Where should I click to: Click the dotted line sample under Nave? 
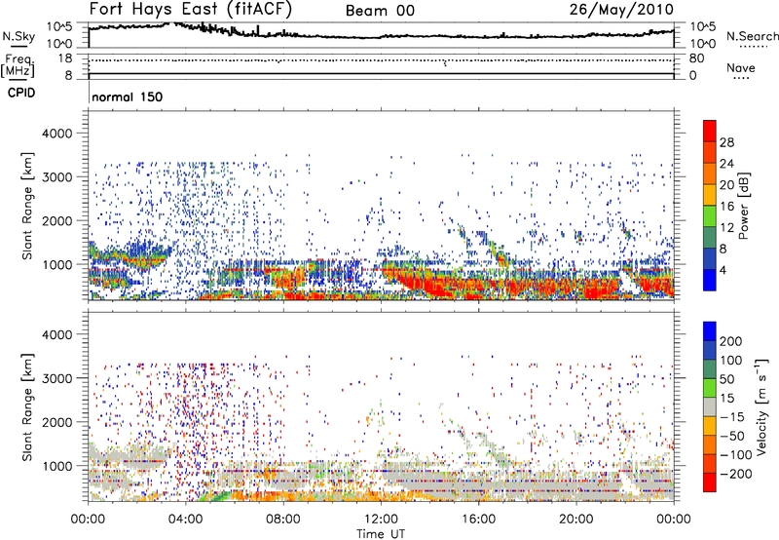point(741,78)
